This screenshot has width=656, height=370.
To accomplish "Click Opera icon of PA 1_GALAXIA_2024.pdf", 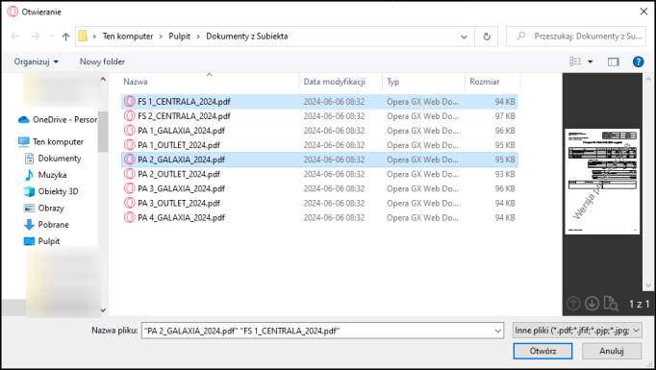I will 130,131.
